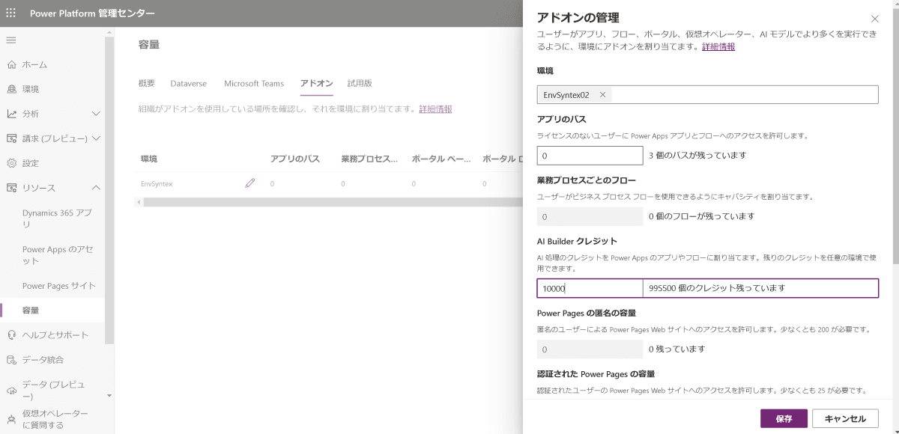Expand データ (プレビュー) dropdown arrow

109,395
